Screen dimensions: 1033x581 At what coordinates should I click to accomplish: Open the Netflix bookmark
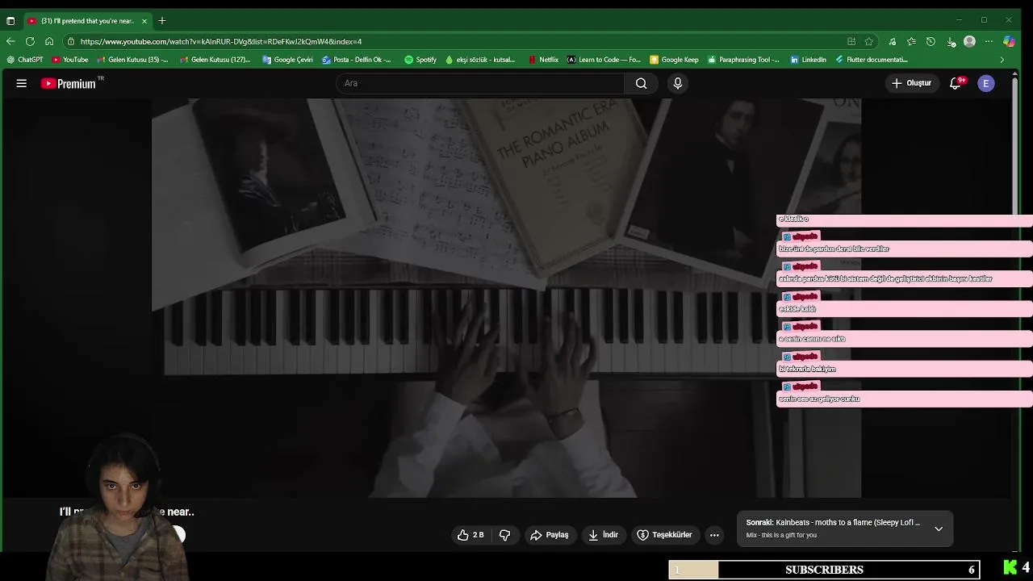[x=544, y=60]
